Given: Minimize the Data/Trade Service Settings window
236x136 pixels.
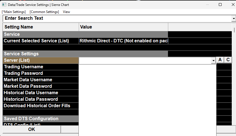Looking at the screenshot, I should 207,5.
